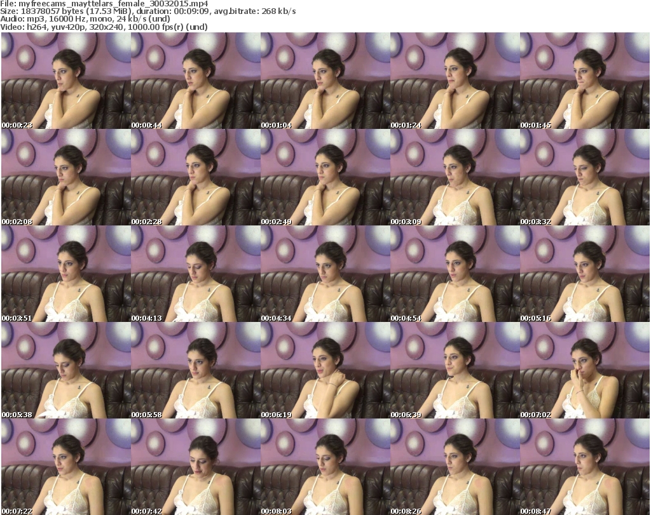Open the thumbnail stamped 00:08:03
651x515 pixels.
(325, 467)
